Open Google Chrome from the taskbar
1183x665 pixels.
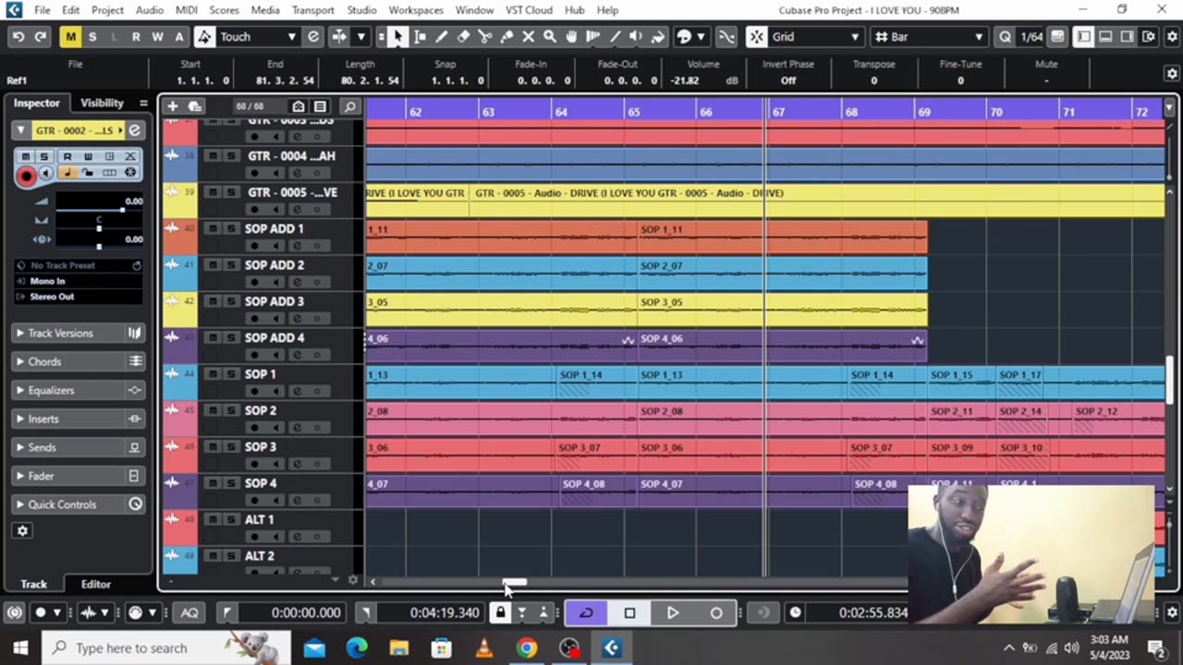pos(527,648)
